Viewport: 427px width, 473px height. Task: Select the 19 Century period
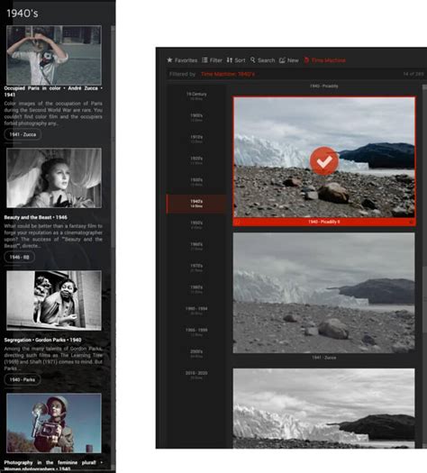pos(196,96)
